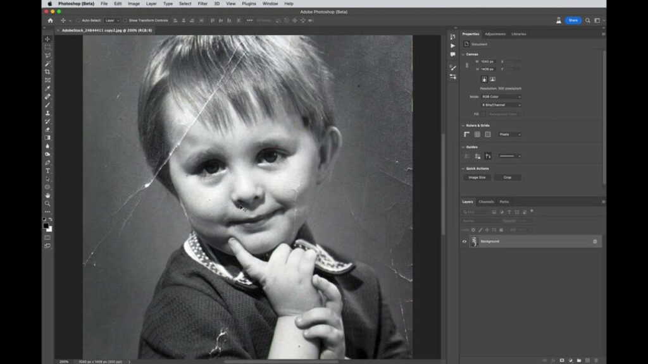Open the History panel icon

[x=453, y=37]
